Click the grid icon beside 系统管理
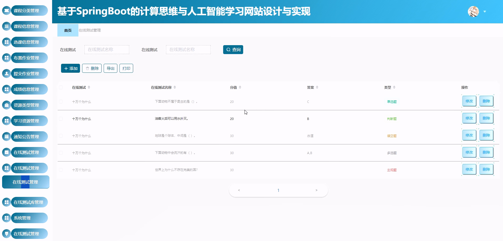Image resolution: width=503 pixels, height=241 pixels. tap(7, 218)
